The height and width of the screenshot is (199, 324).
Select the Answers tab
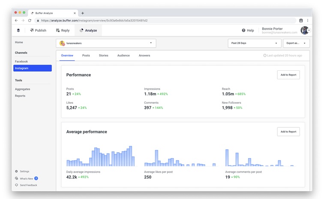click(x=144, y=55)
